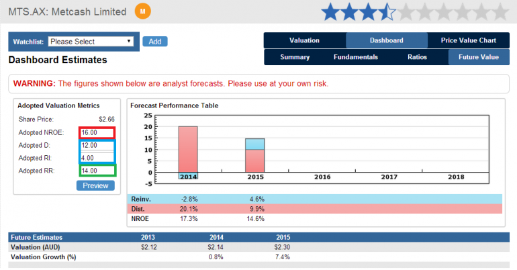
Task: Click the third blue rating star
Action: pos(368,11)
